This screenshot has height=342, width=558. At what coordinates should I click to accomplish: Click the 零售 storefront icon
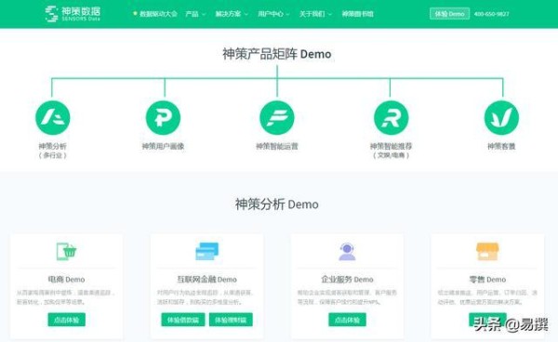point(487,251)
